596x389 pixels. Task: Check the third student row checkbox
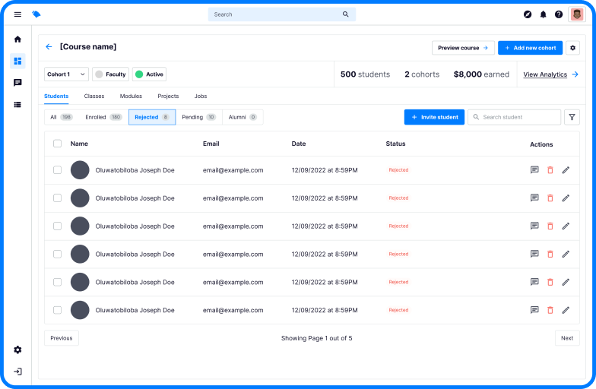(x=57, y=226)
